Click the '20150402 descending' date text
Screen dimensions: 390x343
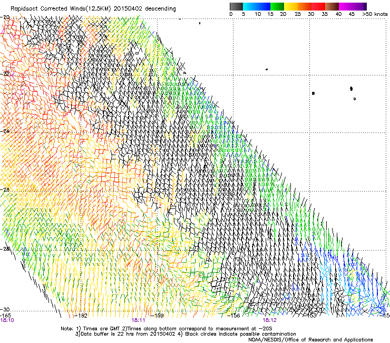[x=145, y=9]
